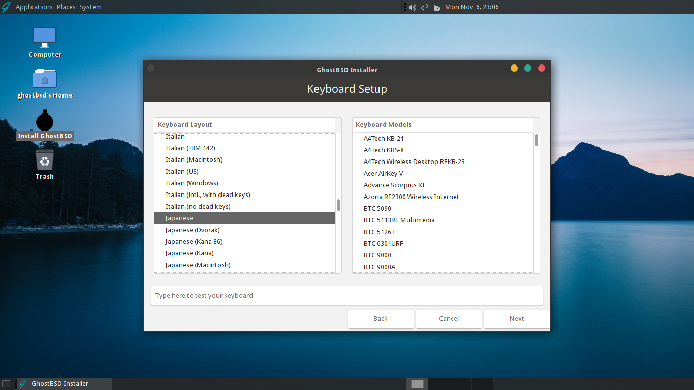
Task: Select Italian (Windows) layout
Action: pos(245,183)
